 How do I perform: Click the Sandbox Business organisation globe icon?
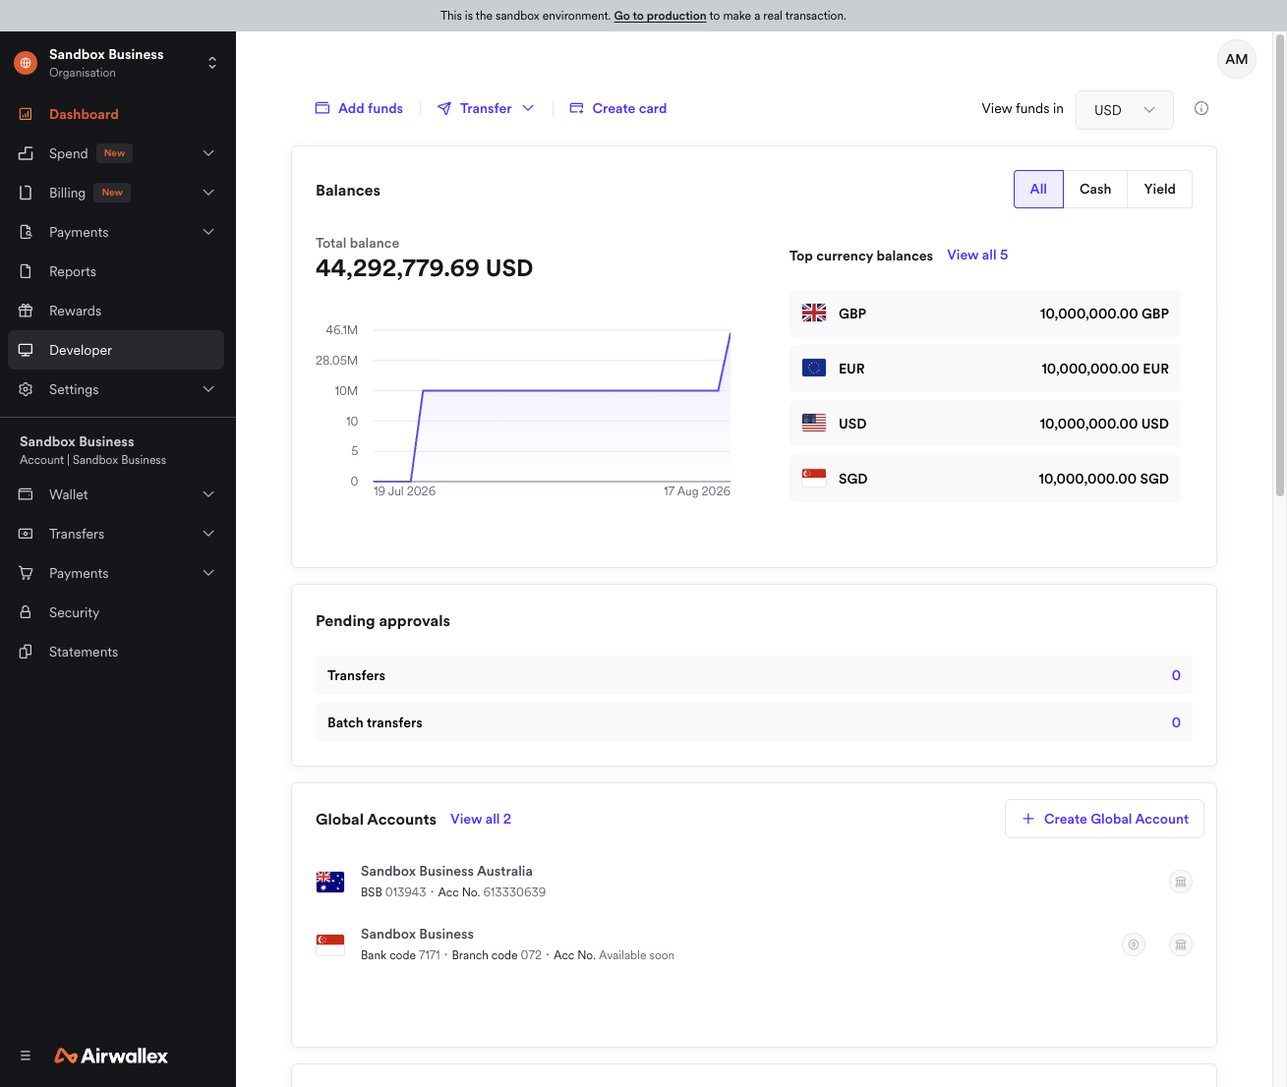click(x=26, y=63)
